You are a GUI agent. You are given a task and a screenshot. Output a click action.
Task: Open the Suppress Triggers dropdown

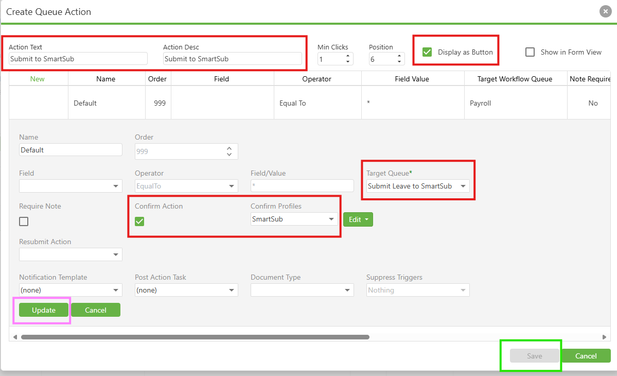tap(418, 290)
